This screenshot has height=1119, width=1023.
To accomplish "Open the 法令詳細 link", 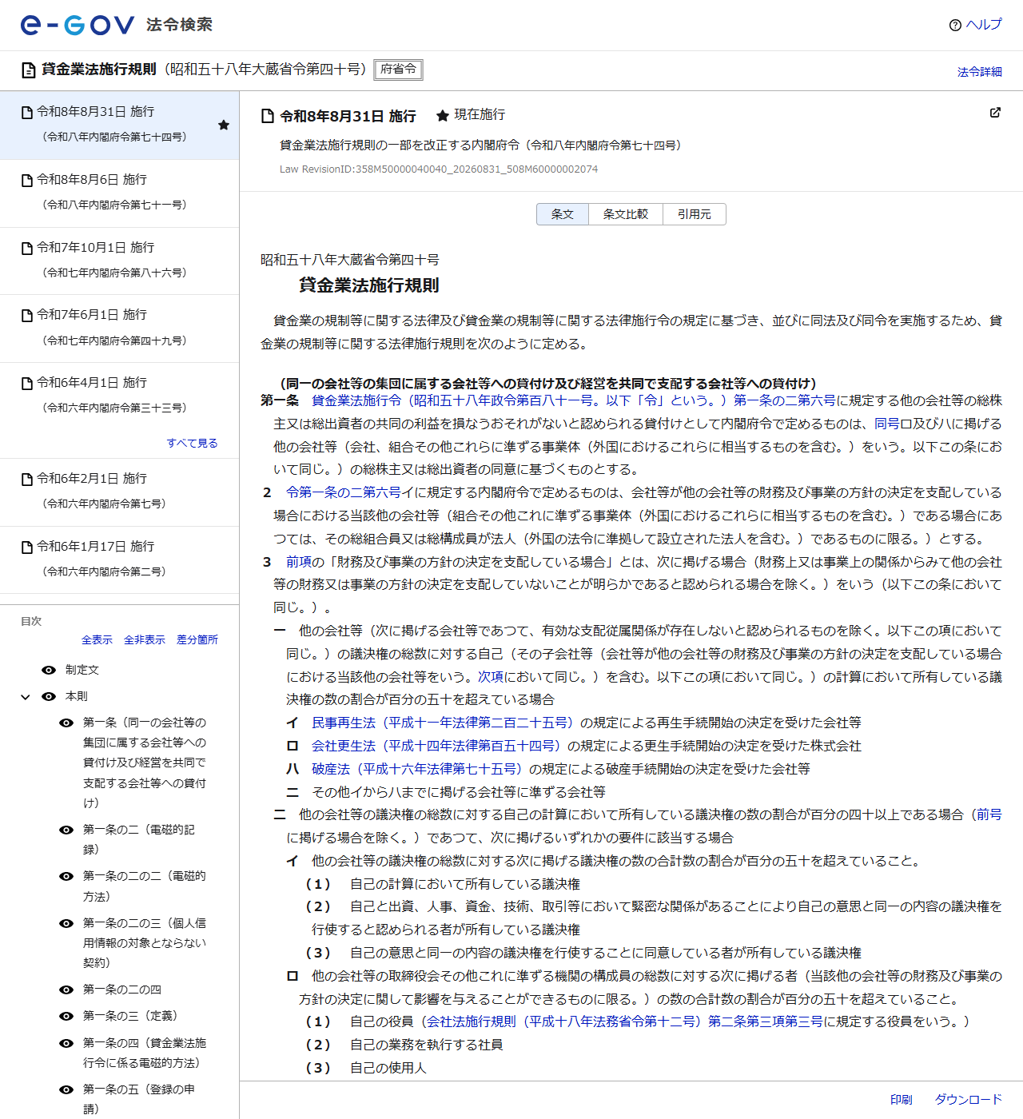I will 980,72.
